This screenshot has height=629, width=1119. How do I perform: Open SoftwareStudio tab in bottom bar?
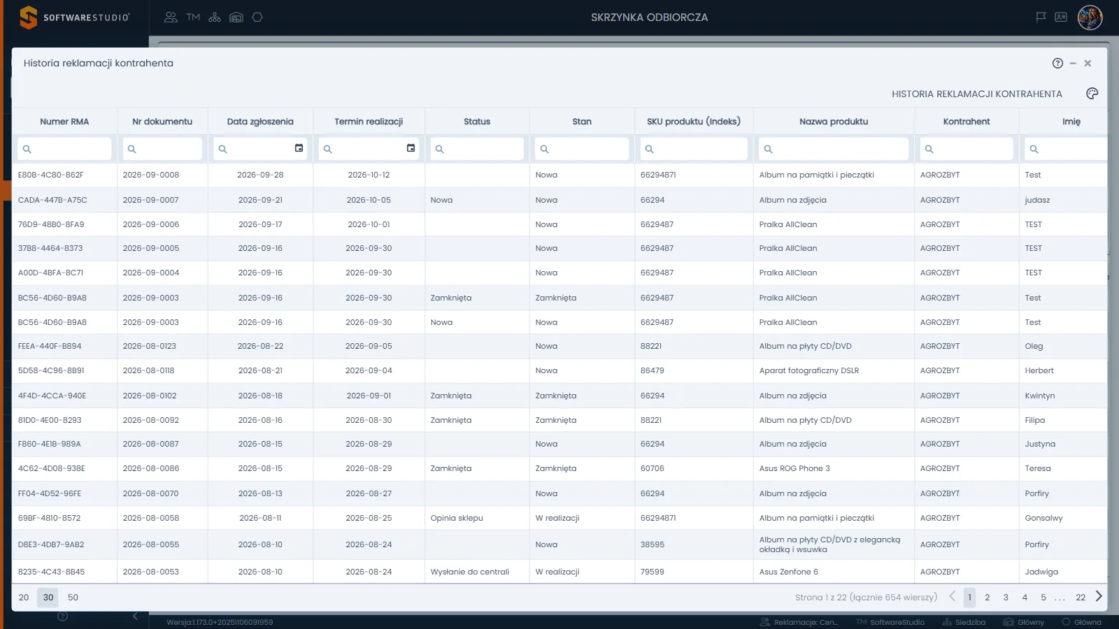[890, 622]
